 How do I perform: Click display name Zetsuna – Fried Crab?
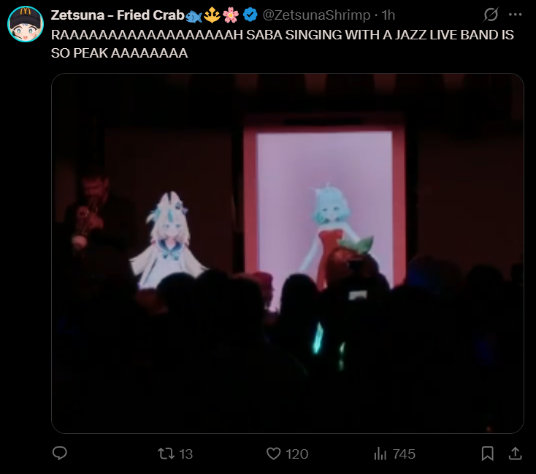pos(118,15)
